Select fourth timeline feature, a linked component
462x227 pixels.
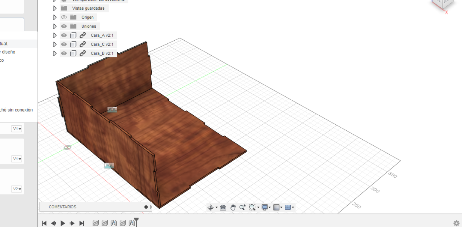(122, 223)
